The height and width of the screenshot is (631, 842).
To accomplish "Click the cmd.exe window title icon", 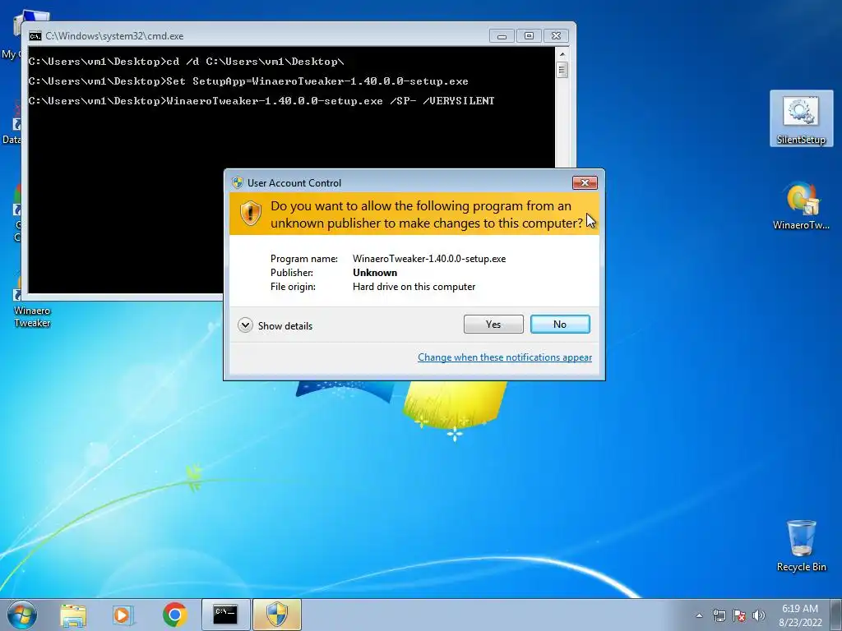I will [35, 36].
